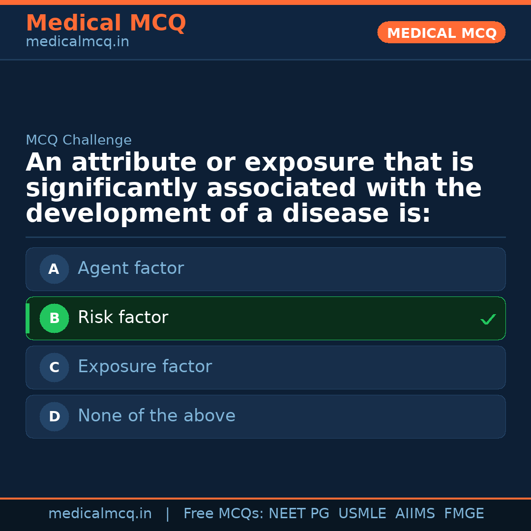
Task: Click the orange MEDICAL MCQ pill badge
Action: (441, 32)
